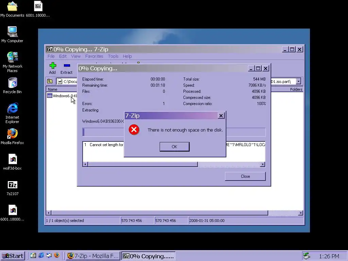
Task: Click the Close button in Copying window
Action: [245, 176]
